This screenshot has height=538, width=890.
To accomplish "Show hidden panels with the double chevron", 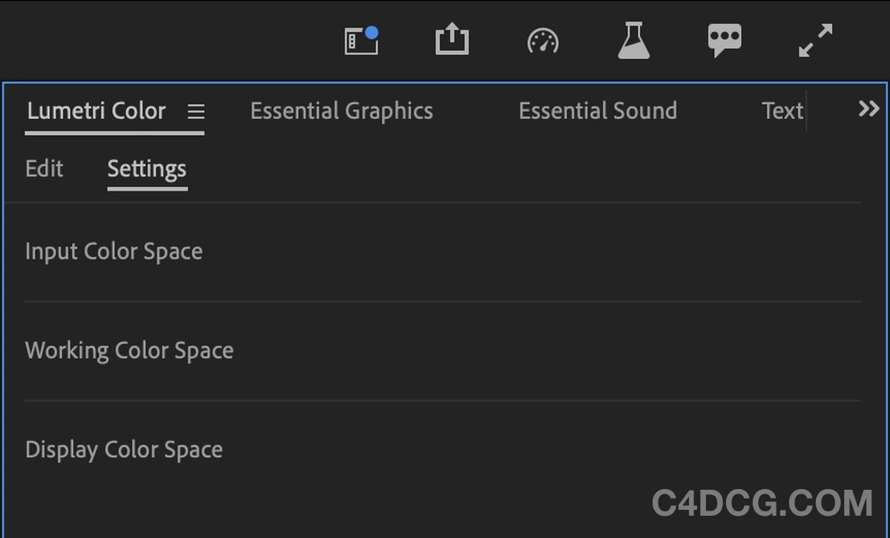I will [868, 110].
